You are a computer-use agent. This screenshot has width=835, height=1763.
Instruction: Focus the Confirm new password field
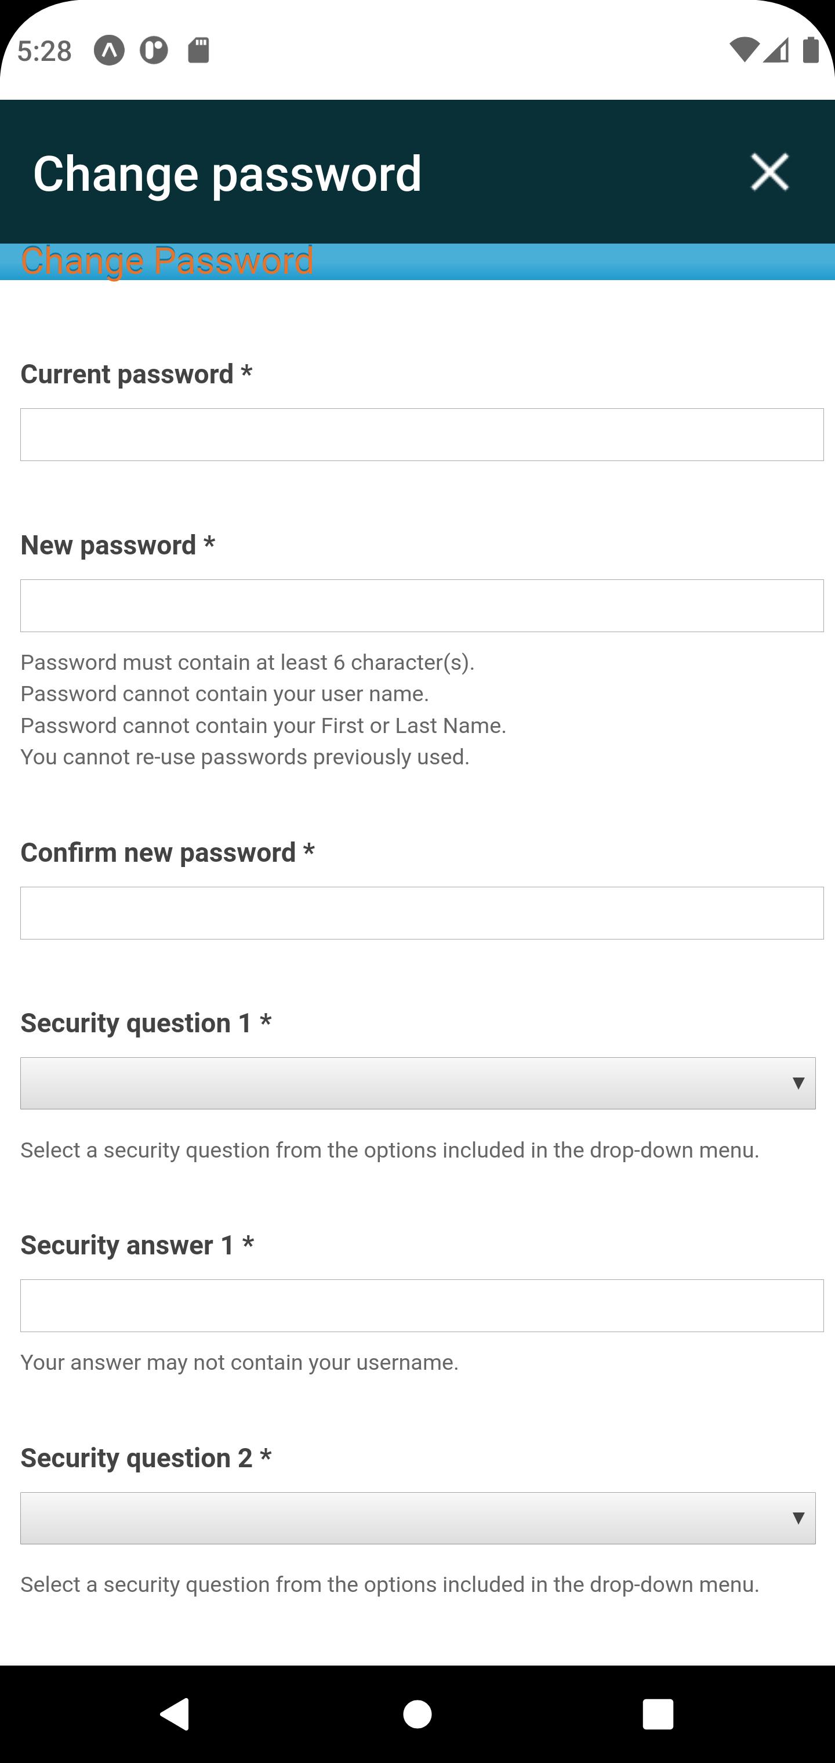pyautogui.click(x=422, y=913)
